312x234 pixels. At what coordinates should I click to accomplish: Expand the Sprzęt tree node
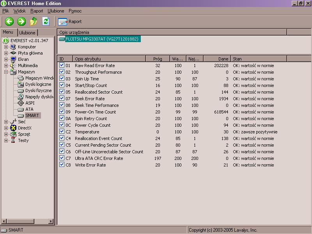point(6,134)
